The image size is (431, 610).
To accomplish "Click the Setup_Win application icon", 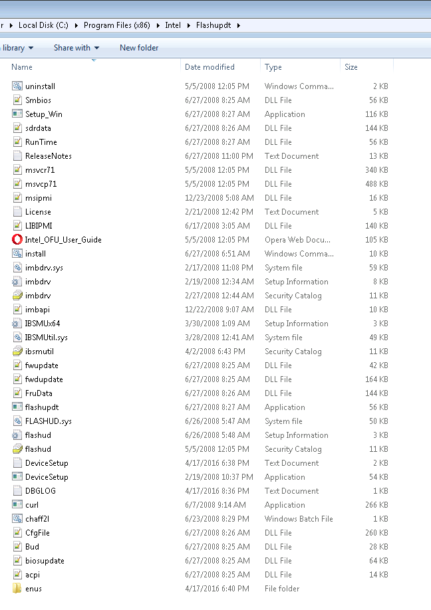I will tap(17, 114).
